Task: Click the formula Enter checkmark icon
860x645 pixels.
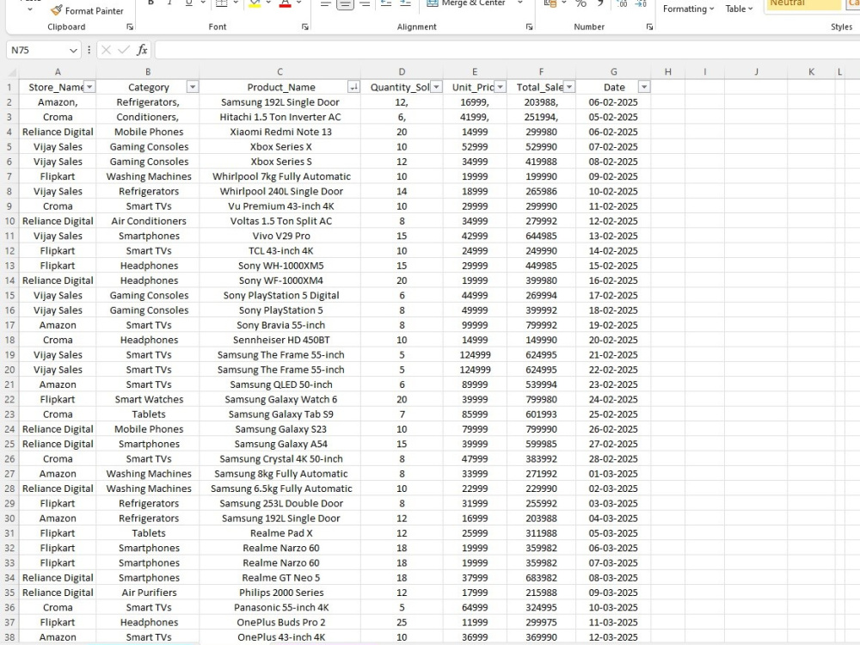Action: [x=124, y=50]
